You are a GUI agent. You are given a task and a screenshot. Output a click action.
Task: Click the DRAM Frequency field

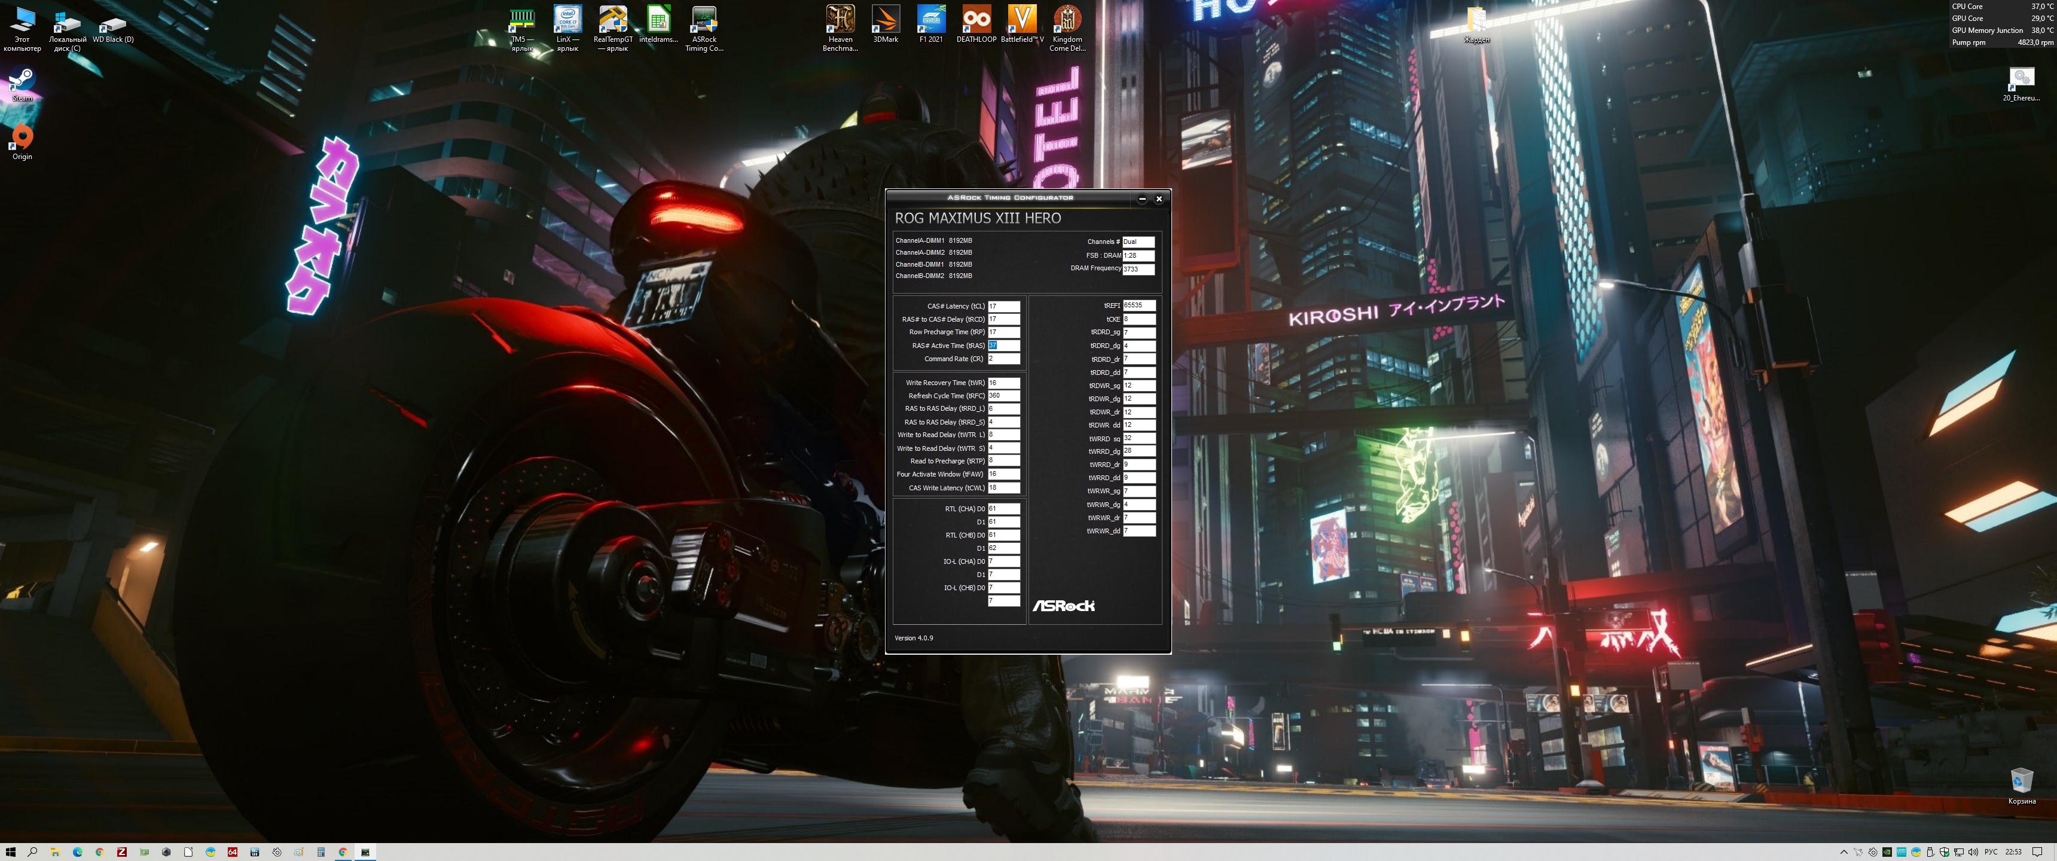(x=1138, y=269)
